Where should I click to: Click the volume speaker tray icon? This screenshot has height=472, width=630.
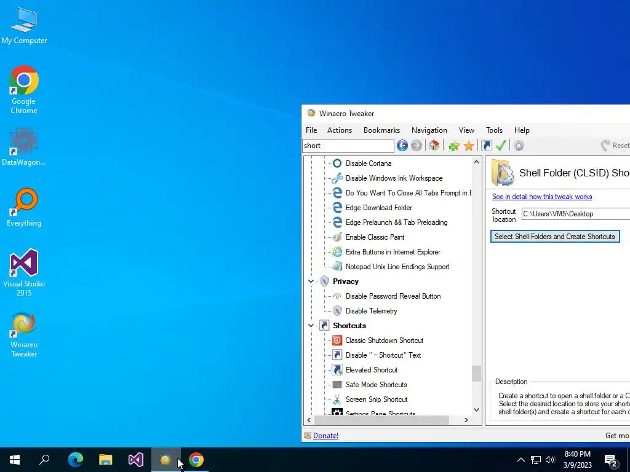pyautogui.click(x=550, y=460)
